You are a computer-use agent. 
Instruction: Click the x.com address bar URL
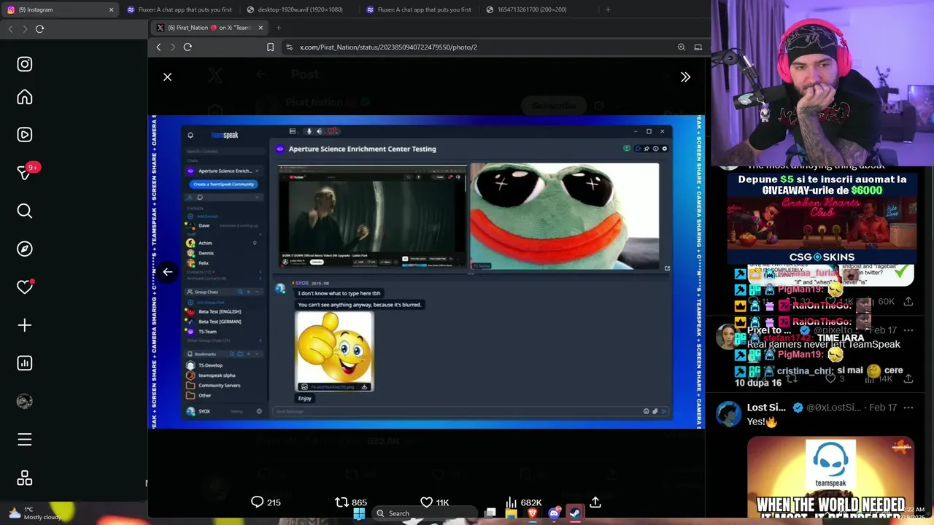point(388,47)
